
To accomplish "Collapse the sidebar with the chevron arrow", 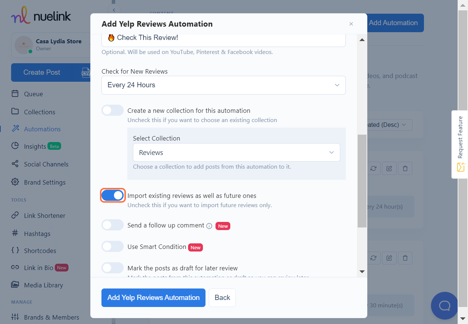I will (114, 10).
